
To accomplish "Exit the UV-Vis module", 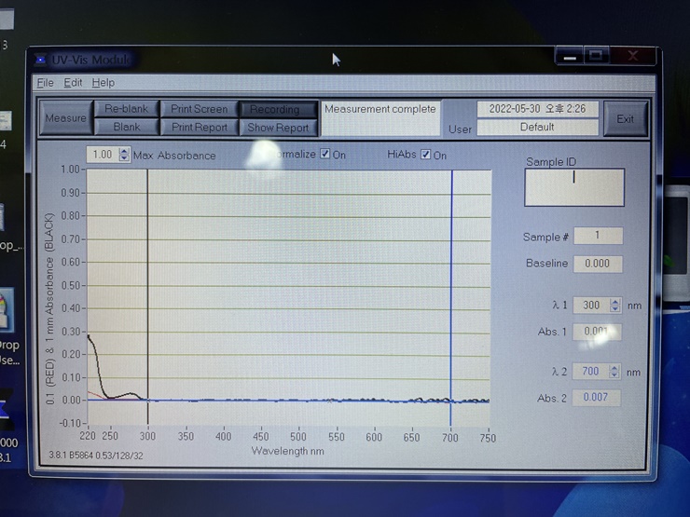I will 625,118.
